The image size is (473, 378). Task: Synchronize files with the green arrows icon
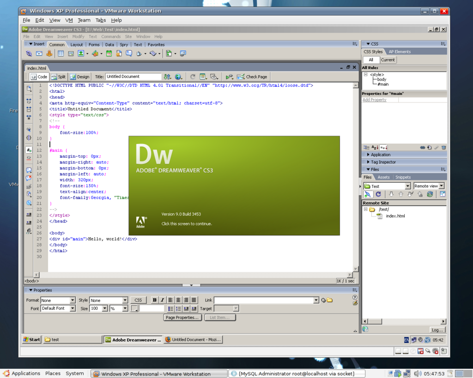click(x=430, y=194)
